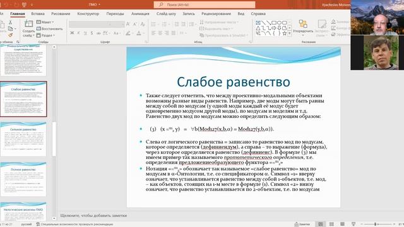Click the Восстановить reset button

[x=49, y=28]
